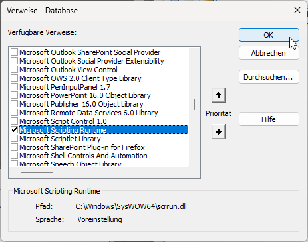Check Microsoft Outlook Social Provider Extensibility box
Viewport: 308px width, 242px height.
click(15, 61)
